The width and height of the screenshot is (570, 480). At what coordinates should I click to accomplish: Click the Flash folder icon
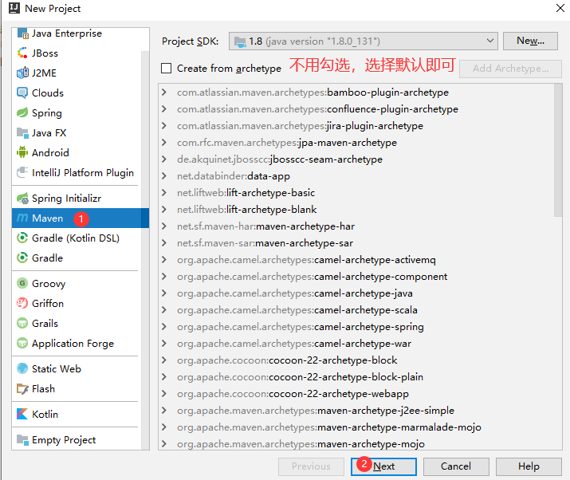pos(22,389)
